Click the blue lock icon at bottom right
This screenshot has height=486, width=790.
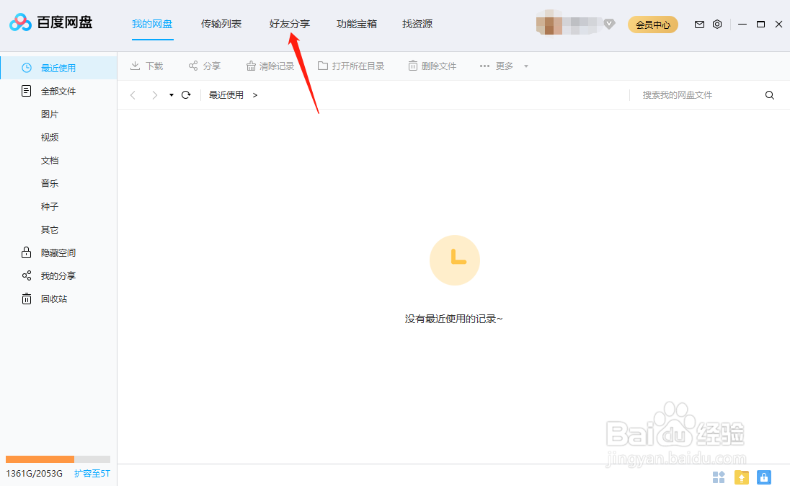pos(763,477)
